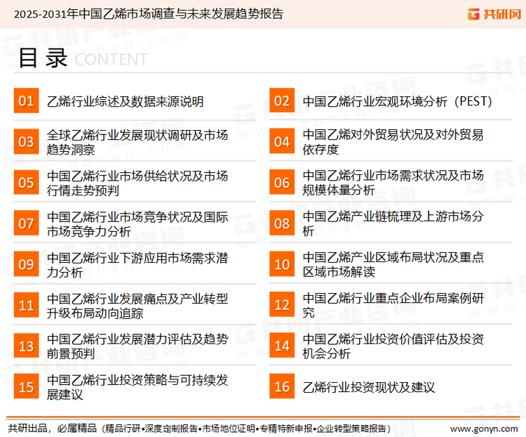This screenshot has width=526, height=437.
Task: Click the orange 03 chapter number box
Action: (x=26, y=141)
